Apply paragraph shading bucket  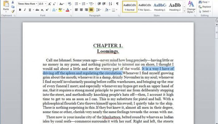107,10
